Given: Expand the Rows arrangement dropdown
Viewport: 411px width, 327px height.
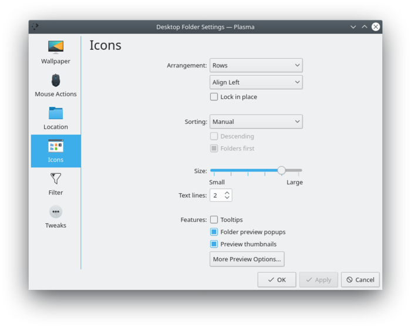Looking at the screenshot, I should [256, 65].
